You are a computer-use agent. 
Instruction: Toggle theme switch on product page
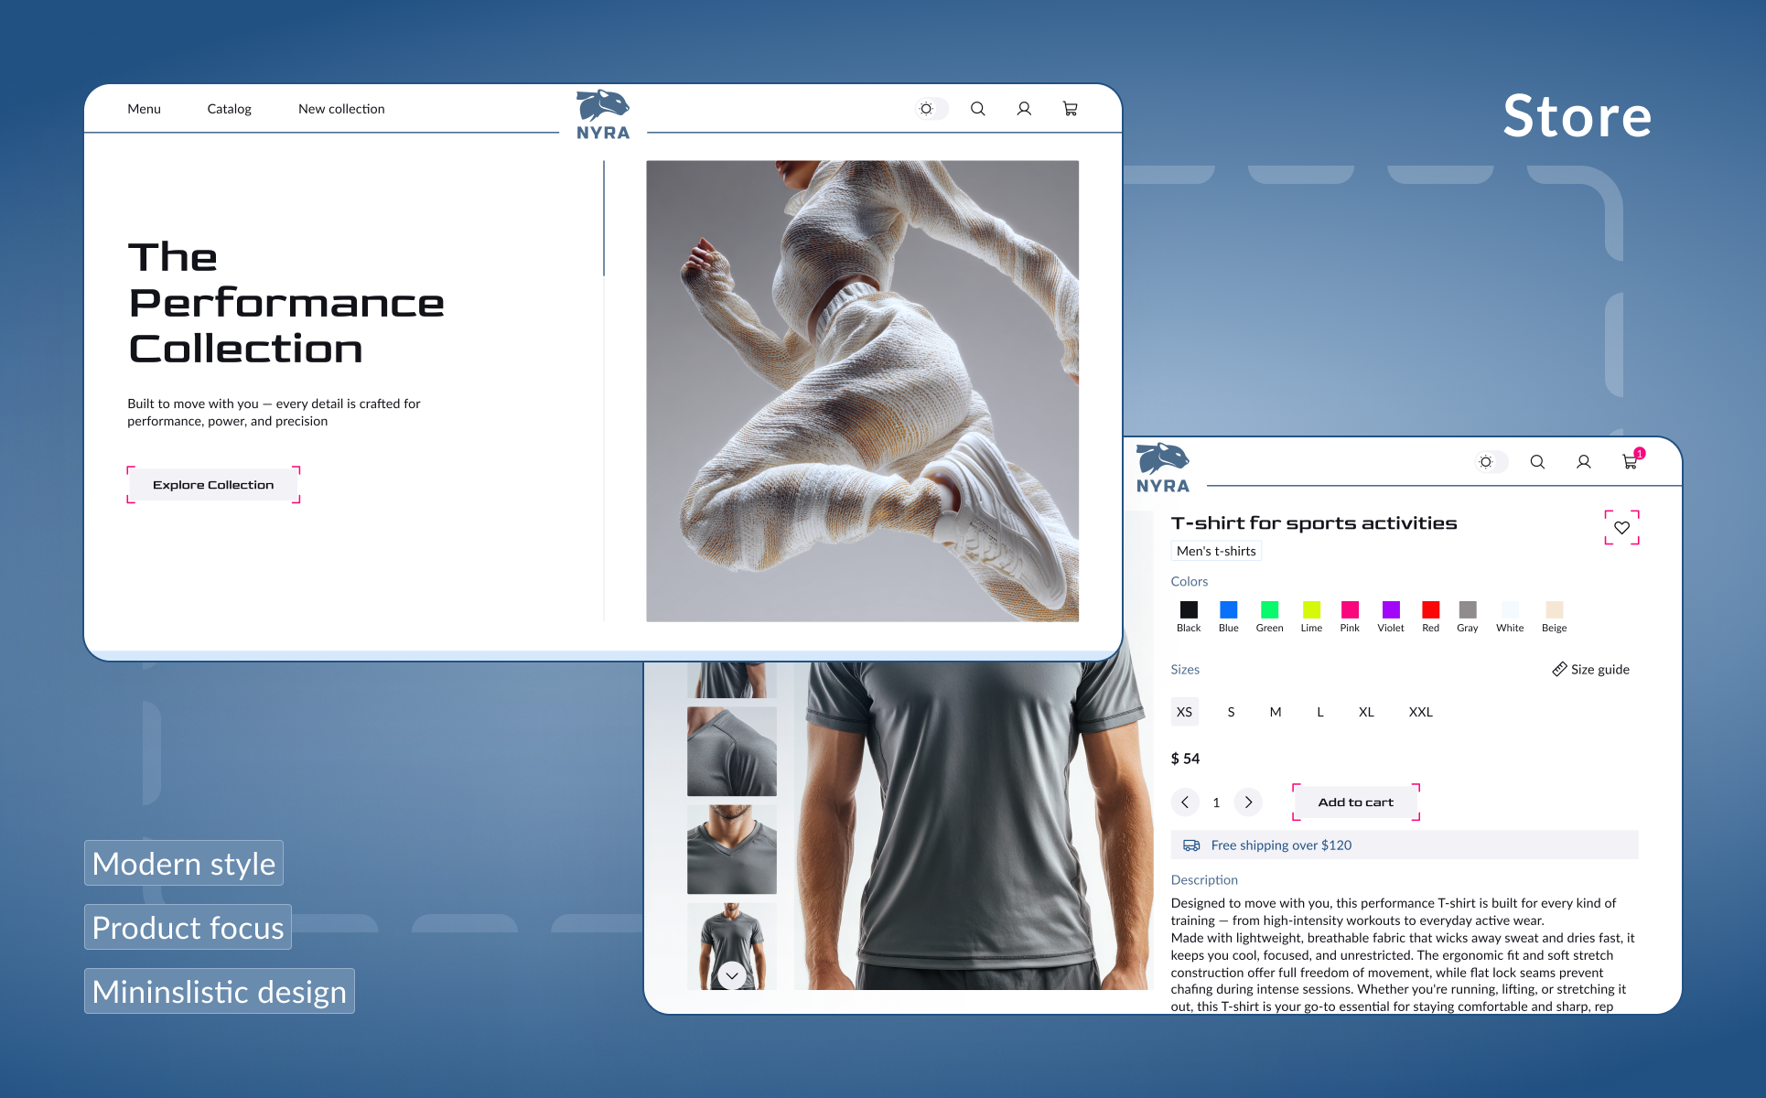(x=1491, y=462)
